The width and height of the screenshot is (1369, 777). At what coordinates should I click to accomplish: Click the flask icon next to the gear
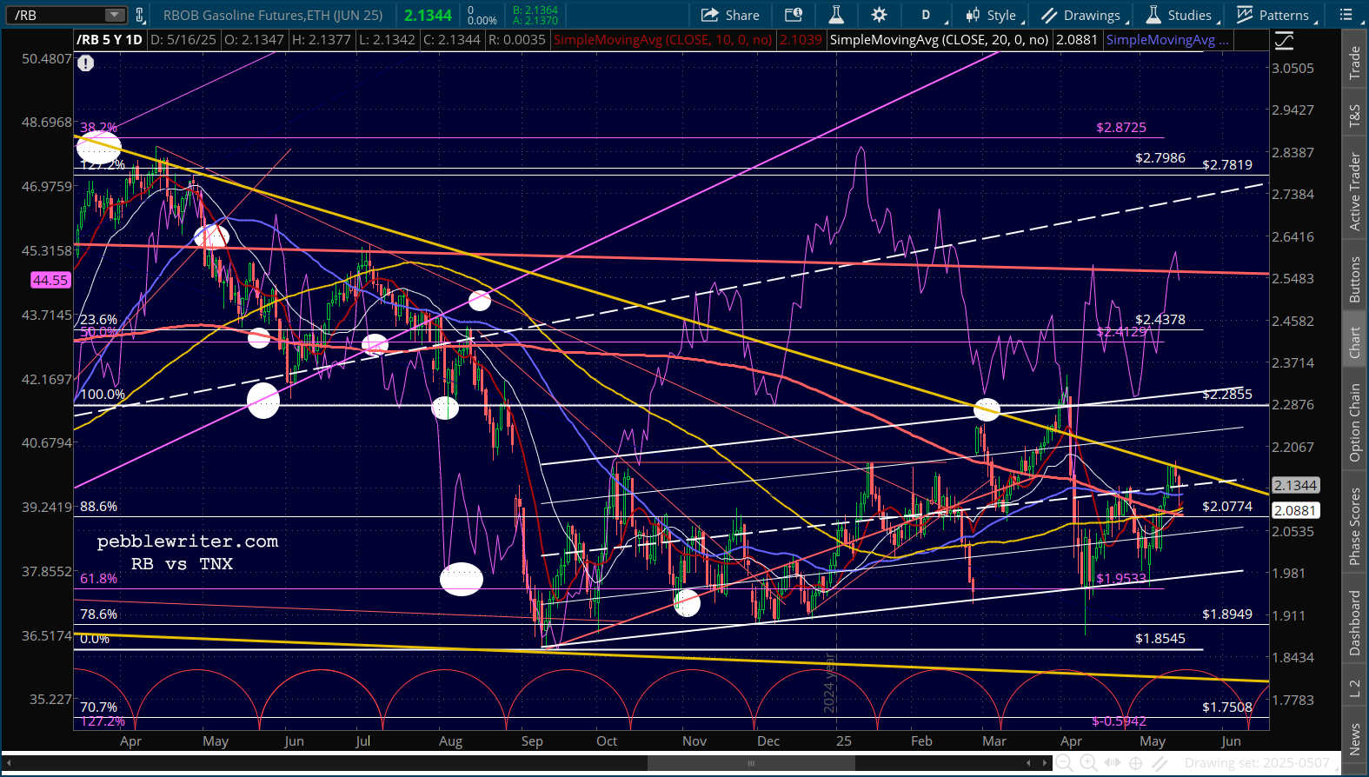coord(836,15)
